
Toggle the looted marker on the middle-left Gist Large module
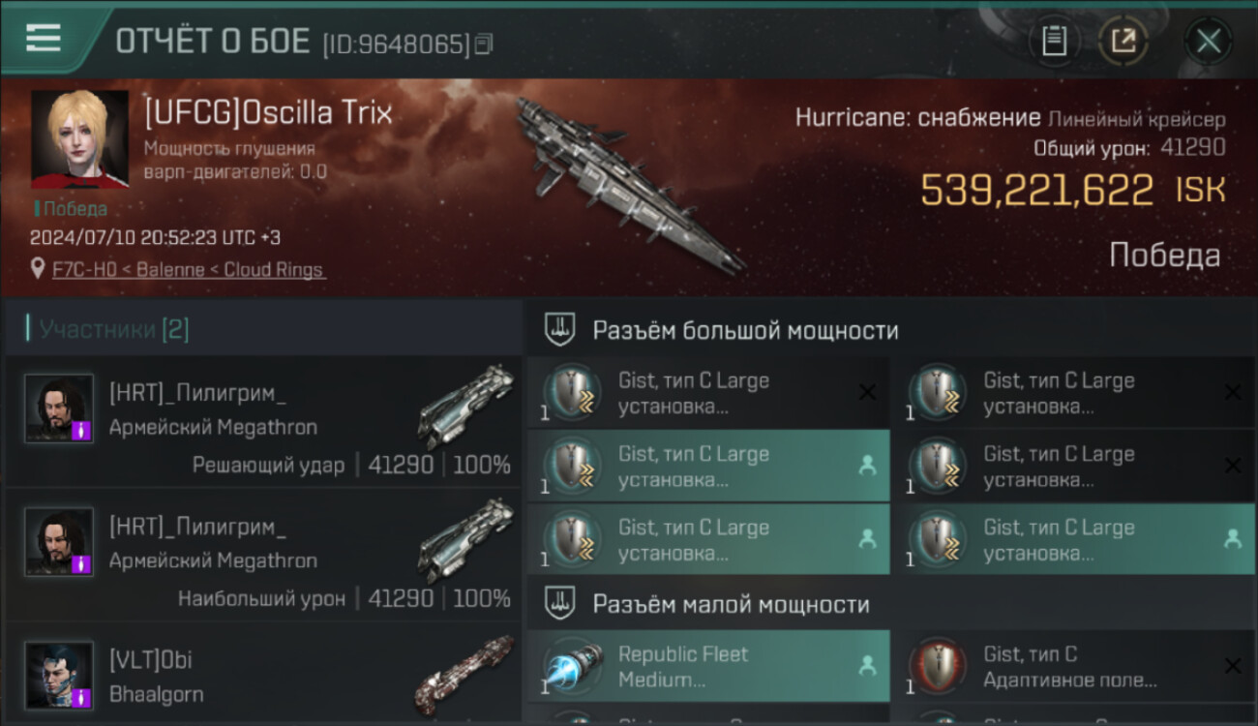point(867,466)
